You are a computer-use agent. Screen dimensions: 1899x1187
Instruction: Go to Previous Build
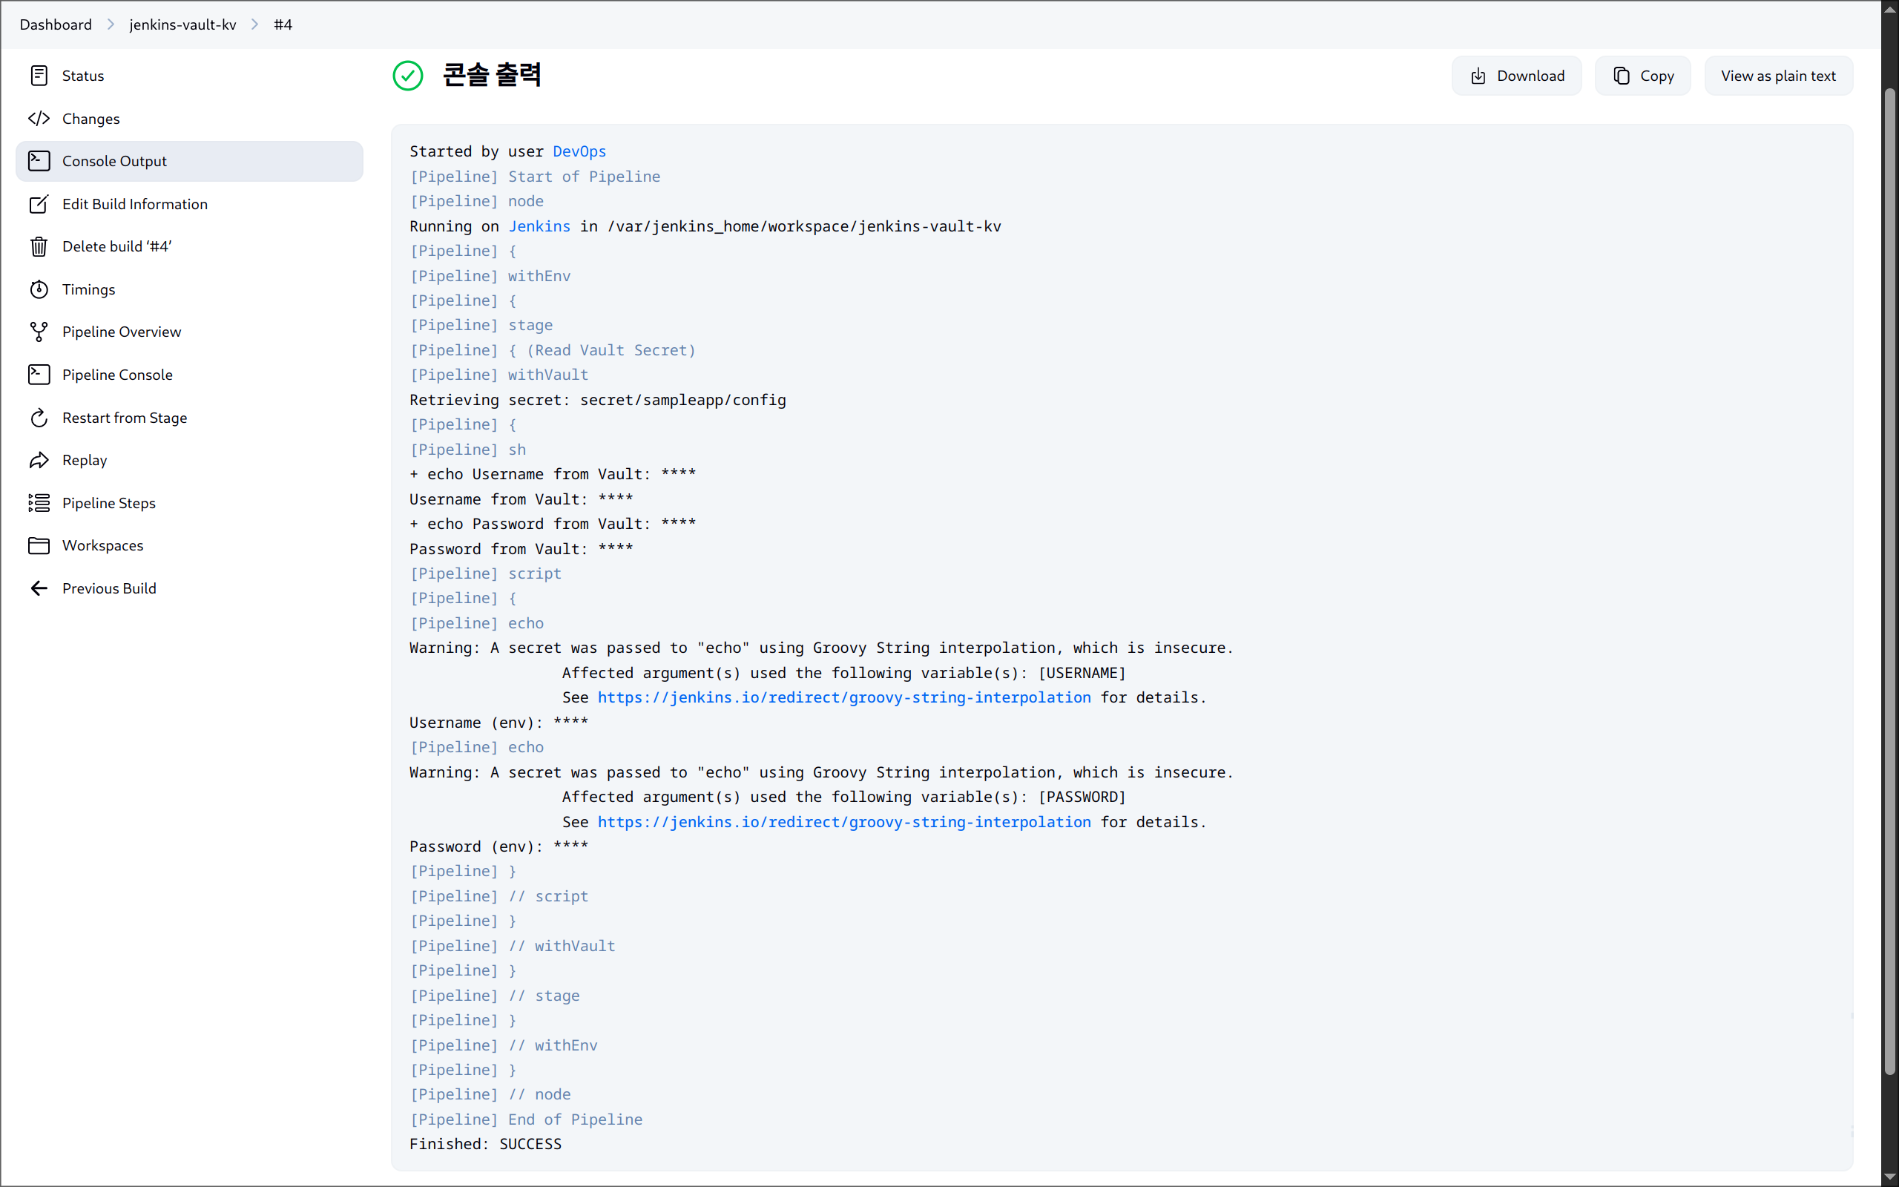(x=189, y=589)
